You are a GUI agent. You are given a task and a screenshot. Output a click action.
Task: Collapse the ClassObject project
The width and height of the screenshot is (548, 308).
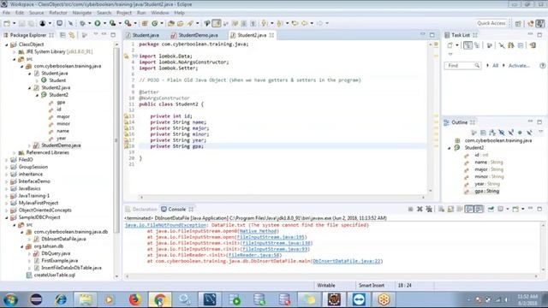(6, 44)
